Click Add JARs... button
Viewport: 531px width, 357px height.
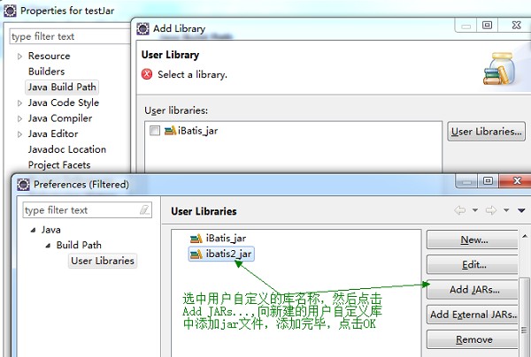473,290
